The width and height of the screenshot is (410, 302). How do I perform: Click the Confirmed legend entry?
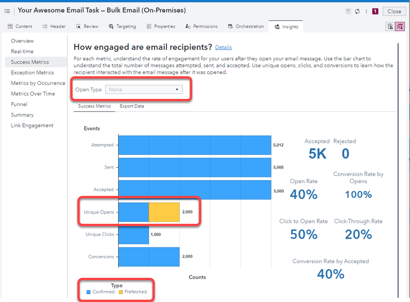(x=101, y=292)
